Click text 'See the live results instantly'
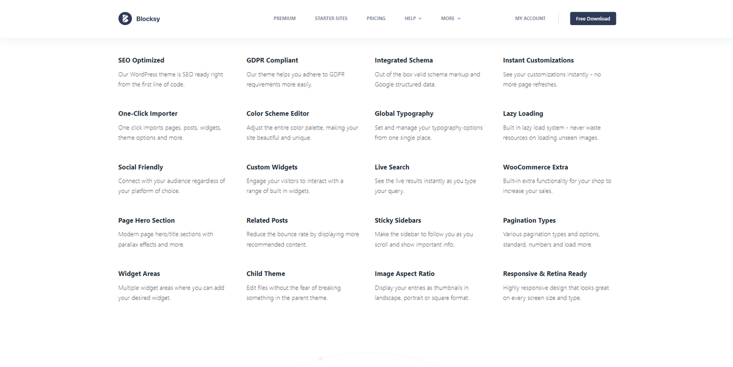733x367 pixels. 410,181
